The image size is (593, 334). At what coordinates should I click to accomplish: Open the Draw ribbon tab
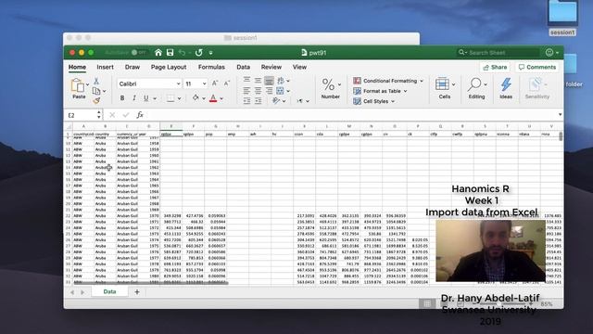[x=132, y=67]
